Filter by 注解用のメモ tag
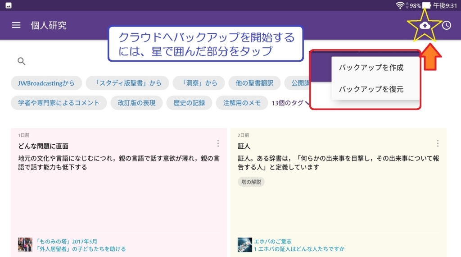 coord(242,103)
